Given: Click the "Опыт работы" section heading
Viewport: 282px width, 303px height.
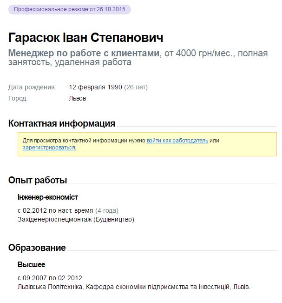Looking at the screenshot, I should 38,180.
